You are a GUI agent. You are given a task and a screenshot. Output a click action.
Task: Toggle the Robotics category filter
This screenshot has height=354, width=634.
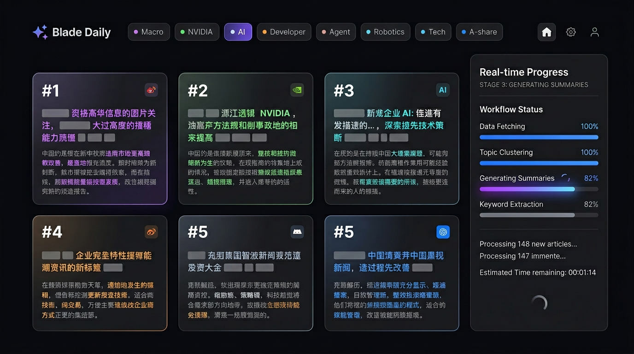point(385,32)
